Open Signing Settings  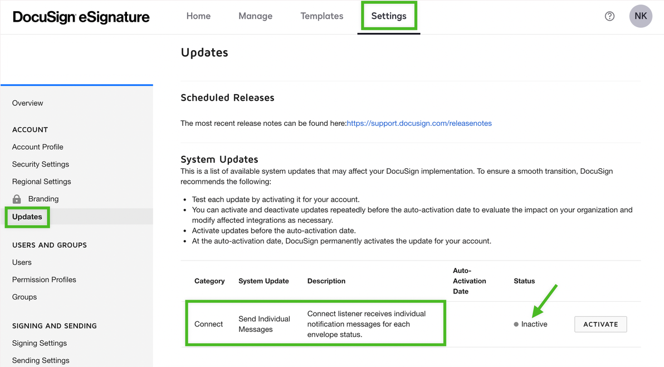(x=39, y=343)
